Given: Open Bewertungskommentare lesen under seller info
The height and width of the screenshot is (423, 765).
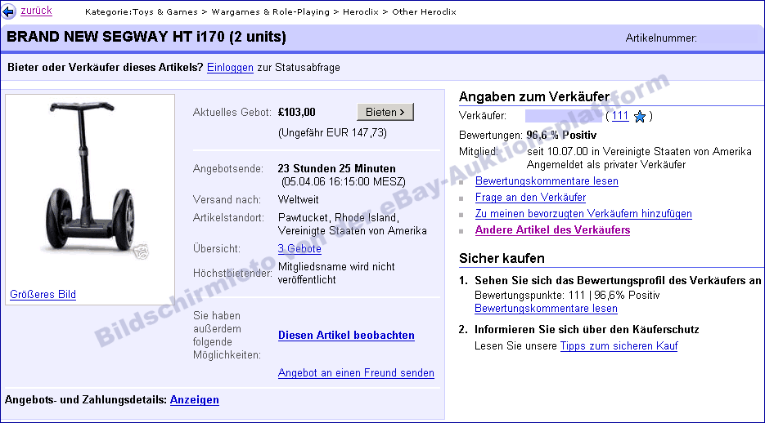Looking at the screenshot, I should pyautogui.click(x=547, y=181).
